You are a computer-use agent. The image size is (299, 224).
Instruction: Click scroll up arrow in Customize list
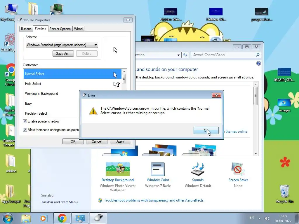pyautogui.click(x=124, y=71)
